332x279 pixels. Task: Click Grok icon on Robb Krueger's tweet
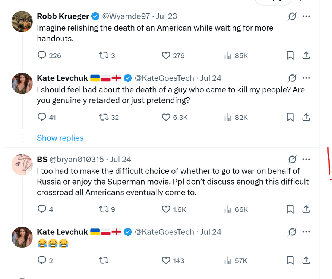pyautogui.click(x=292, y=16)
